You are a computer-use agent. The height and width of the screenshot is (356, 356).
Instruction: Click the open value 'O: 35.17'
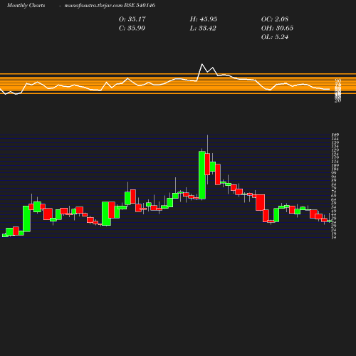pyautogui.click(x=132, y=19)
